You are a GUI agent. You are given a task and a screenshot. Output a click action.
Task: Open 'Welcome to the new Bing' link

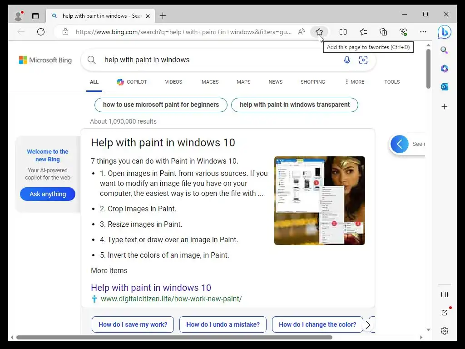(x=47, y=155)
